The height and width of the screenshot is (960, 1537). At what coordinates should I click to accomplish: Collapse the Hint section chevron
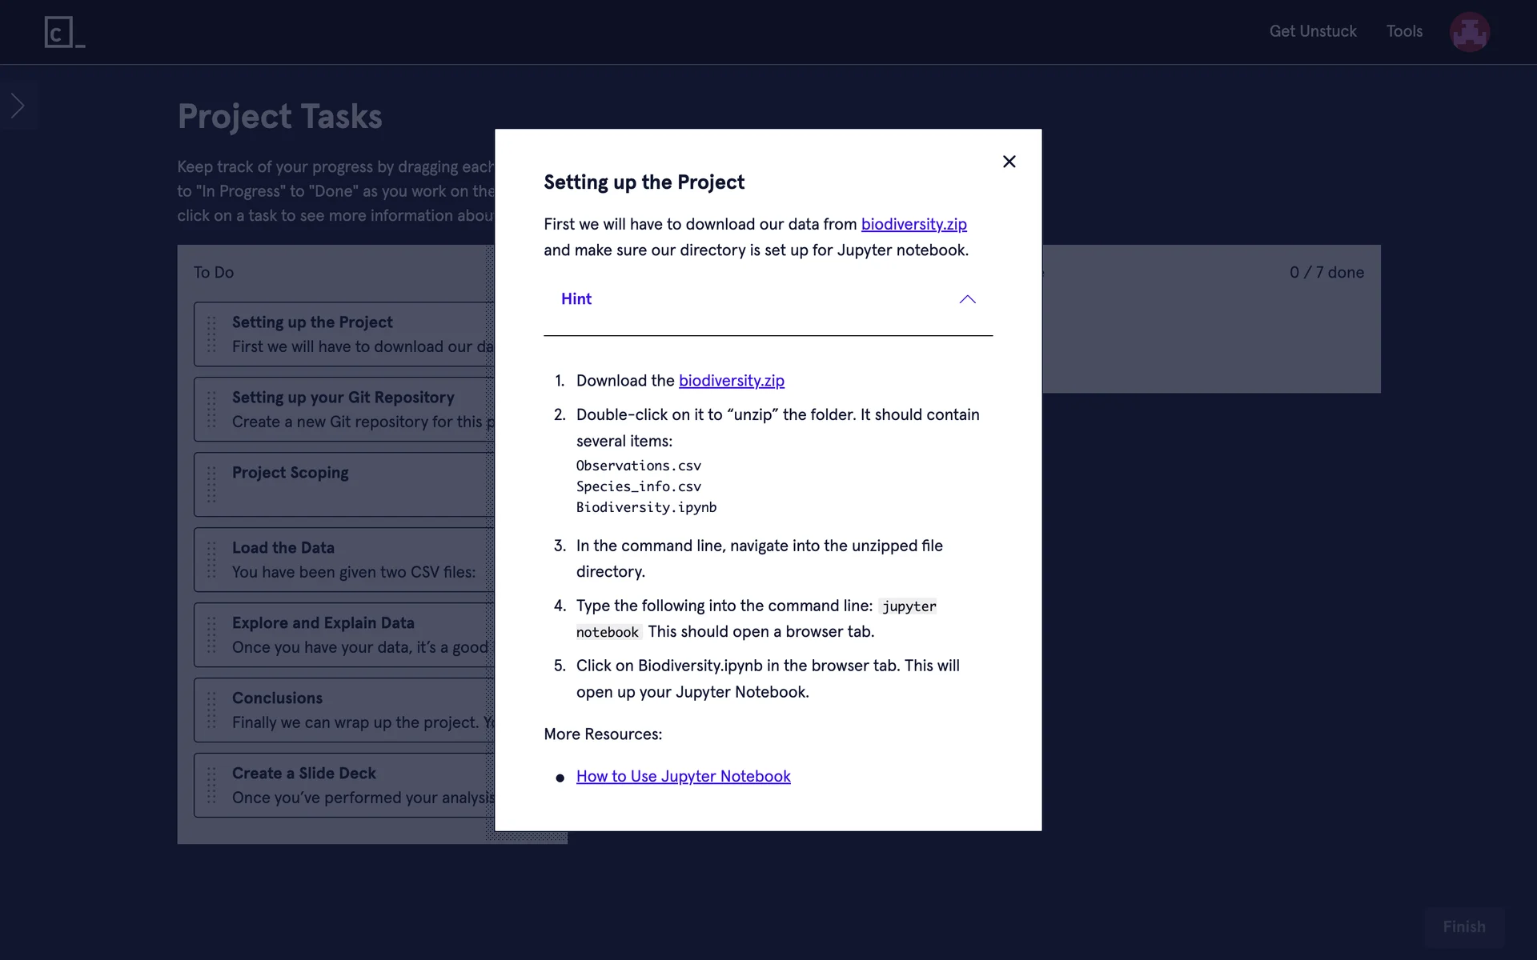[967, 299]
